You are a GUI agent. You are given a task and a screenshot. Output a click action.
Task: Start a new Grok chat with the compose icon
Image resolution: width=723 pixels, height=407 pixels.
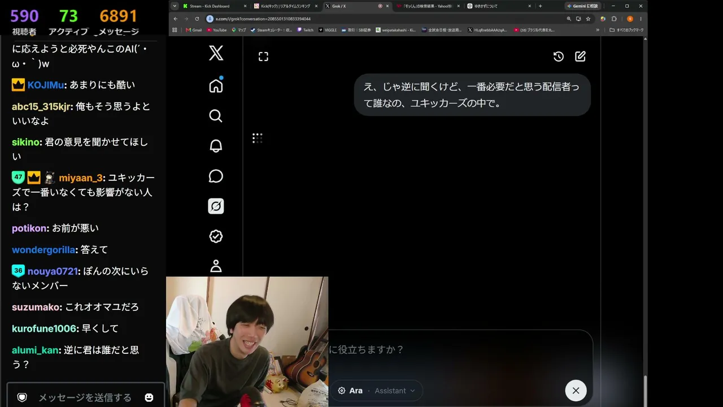[580, 57]
